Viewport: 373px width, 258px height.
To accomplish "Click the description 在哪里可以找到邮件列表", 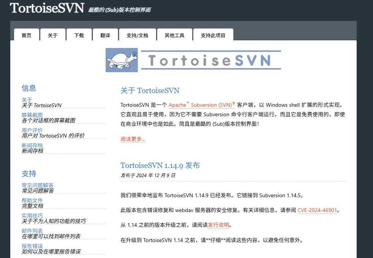I will click(51, 236).
